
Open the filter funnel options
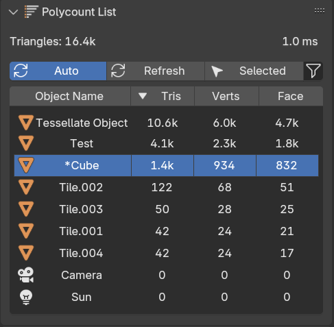[313, 71]
